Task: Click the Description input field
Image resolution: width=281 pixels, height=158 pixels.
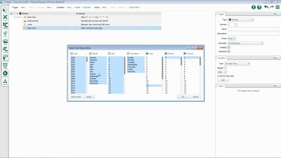Action: 253,33
